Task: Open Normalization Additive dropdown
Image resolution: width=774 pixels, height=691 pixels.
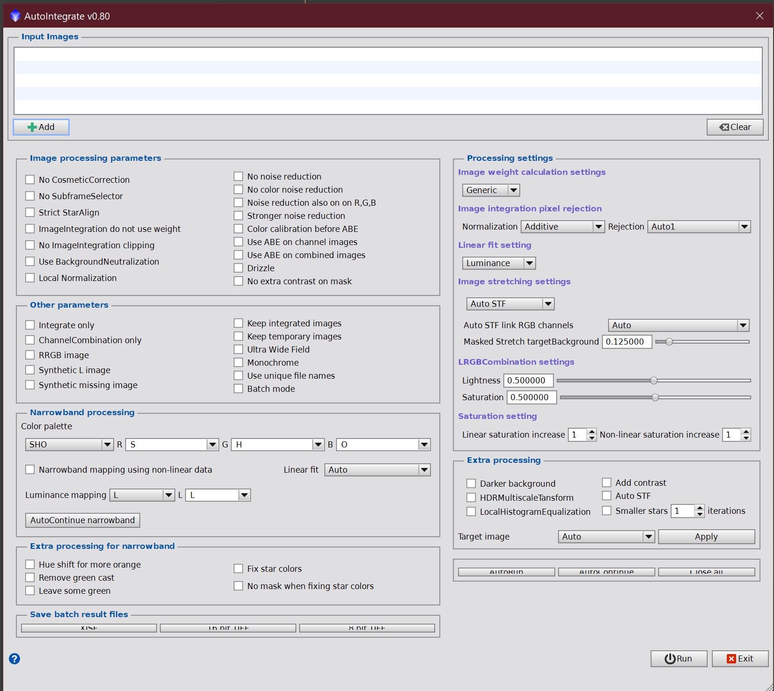Action: click(x=563, y=227)
